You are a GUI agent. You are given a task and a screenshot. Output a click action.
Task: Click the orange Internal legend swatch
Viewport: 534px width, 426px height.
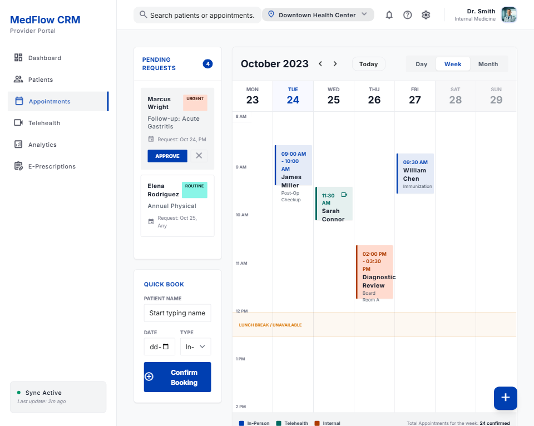tap(317, 423)
